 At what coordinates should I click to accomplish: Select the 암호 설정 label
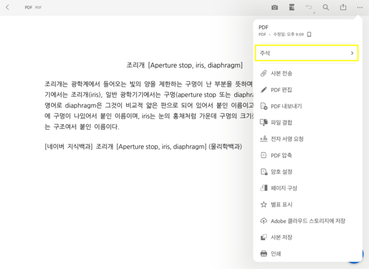(x=282, y=172)
